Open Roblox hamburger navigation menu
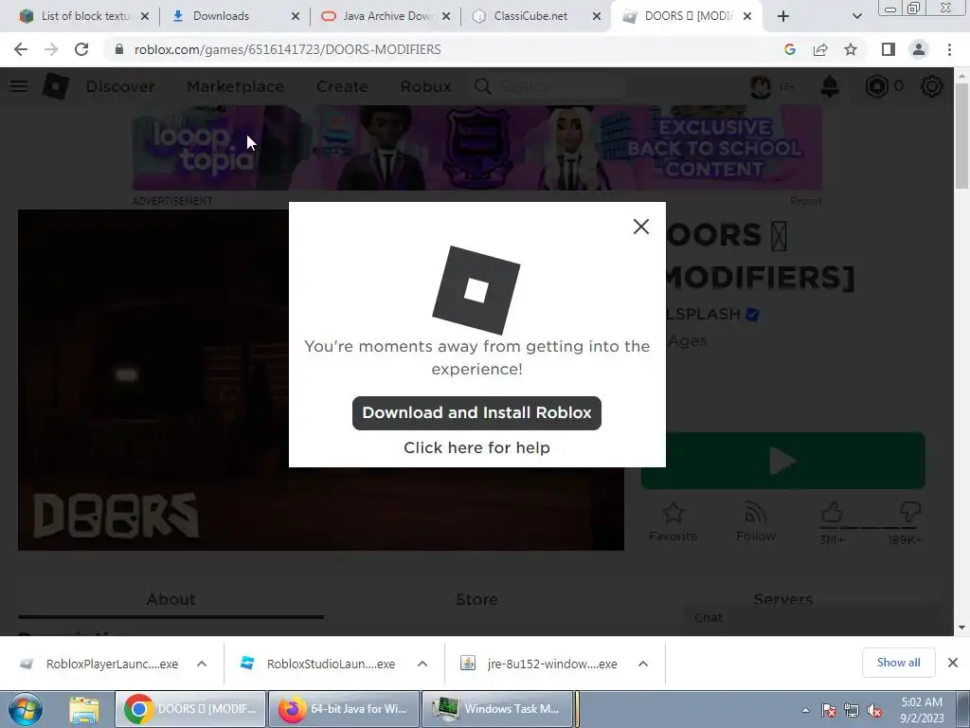The width and height of the screenshot is (970, 728). tap(19, 86)
